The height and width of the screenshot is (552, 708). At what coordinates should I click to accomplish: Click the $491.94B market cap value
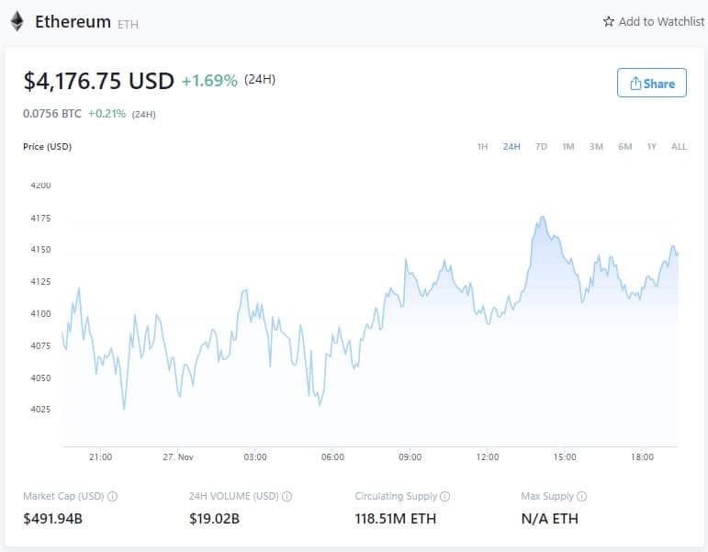53,519
